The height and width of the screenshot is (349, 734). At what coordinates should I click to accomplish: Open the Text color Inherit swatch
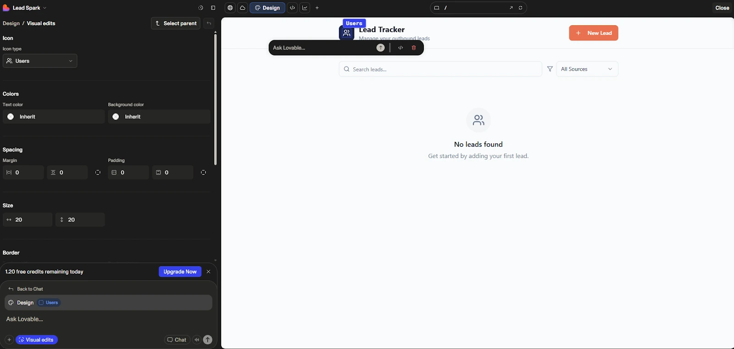[54, 117]
